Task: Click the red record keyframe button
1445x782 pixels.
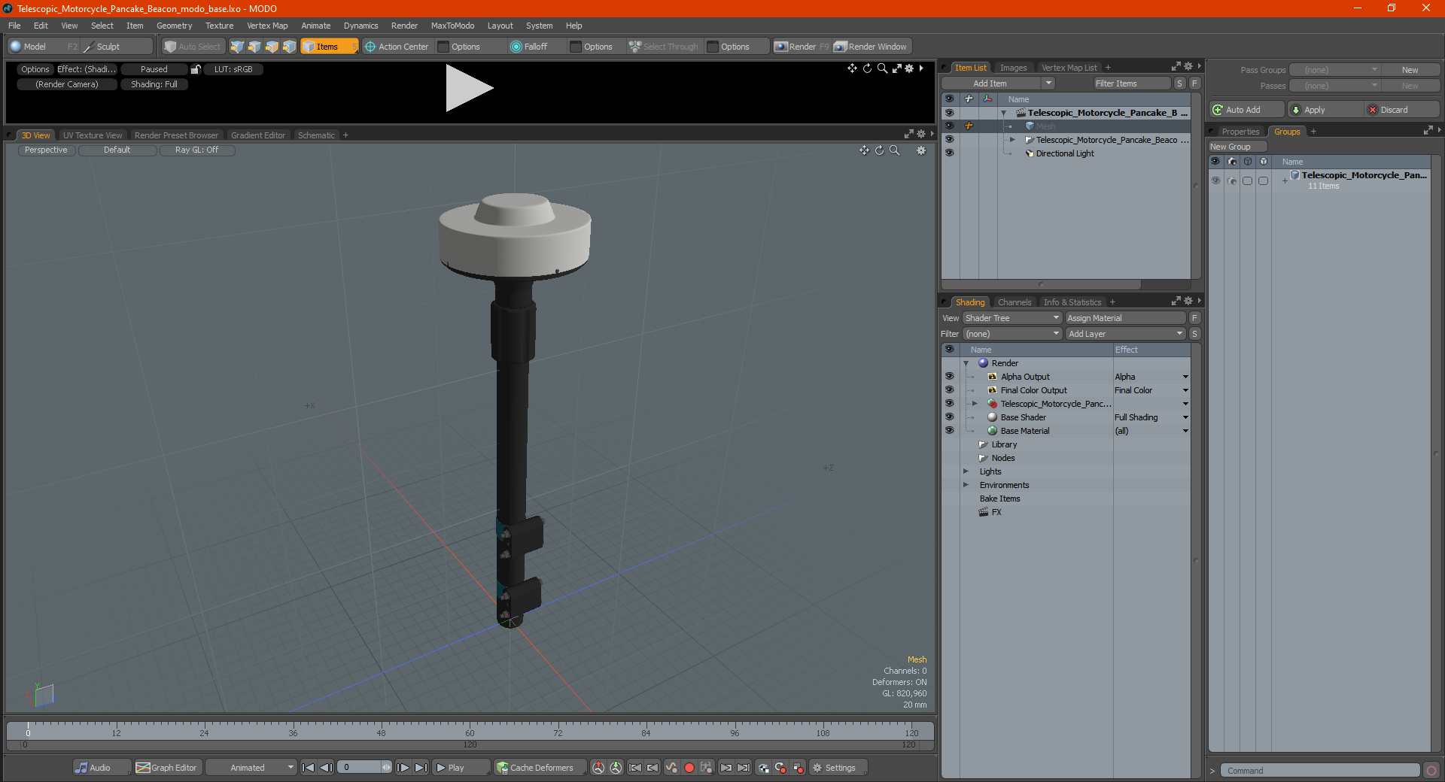Action: [689, 768]
